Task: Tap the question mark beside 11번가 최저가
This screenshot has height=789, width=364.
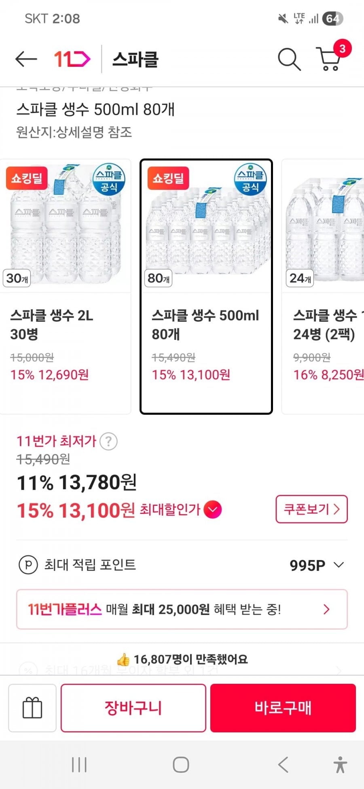Action: tap(108, 441)
